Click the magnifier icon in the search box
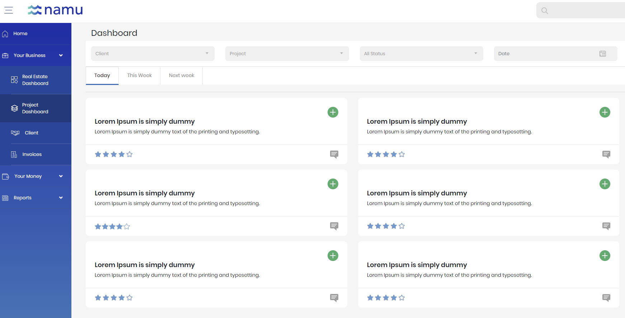 545,11
